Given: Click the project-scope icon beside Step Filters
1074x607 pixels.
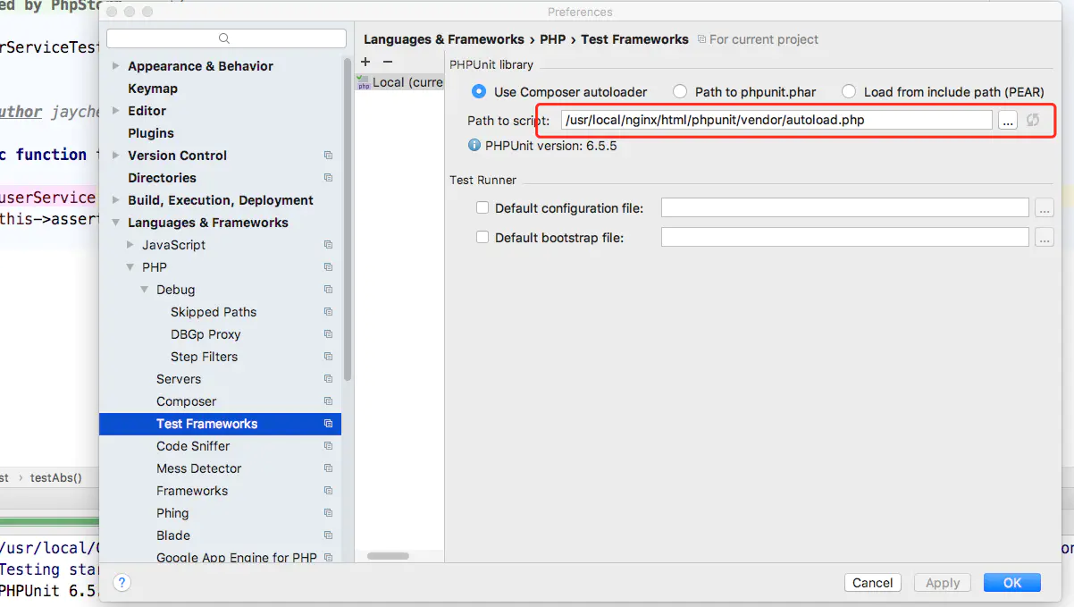Looking at the screenshot, I should pos(328,357).
